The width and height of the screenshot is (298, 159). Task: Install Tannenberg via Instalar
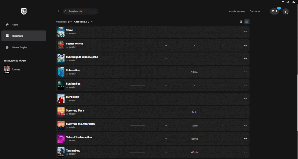(72, 154)
